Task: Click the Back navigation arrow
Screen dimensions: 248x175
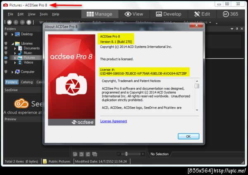Action: pyautogui.click(x=16, y=22)
